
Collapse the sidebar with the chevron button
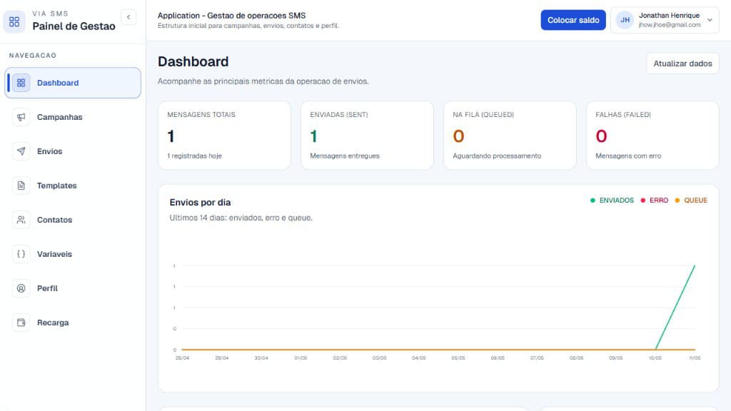(128, 17)
